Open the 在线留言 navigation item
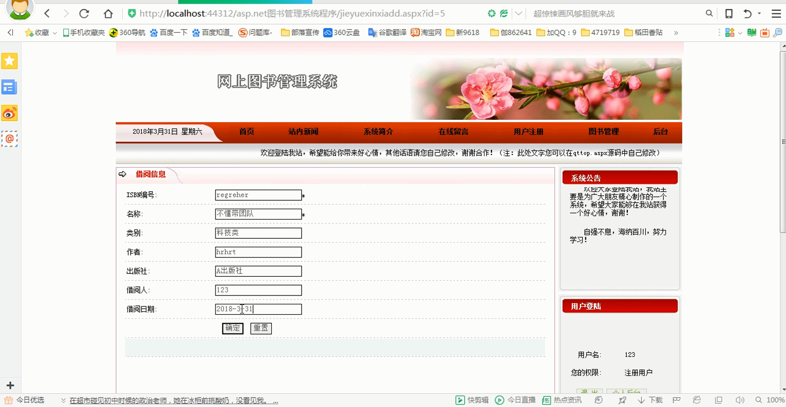The image size is (786, 407). pos(453,132)
